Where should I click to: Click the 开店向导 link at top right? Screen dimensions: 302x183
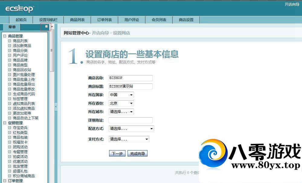[292, 4]
